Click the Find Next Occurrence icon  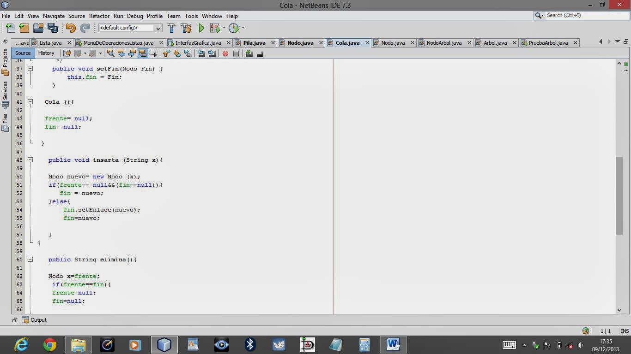point(132,53)
